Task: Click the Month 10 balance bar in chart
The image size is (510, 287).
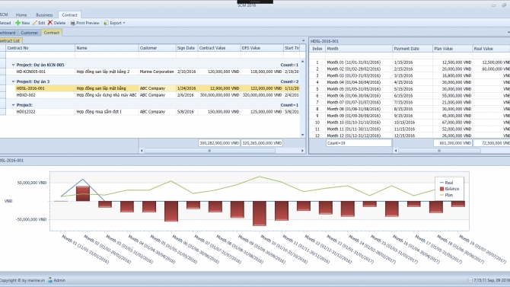Action: coord(260,213)
